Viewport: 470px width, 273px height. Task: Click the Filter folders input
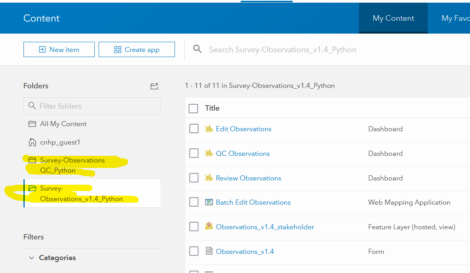tap(92, 106)
